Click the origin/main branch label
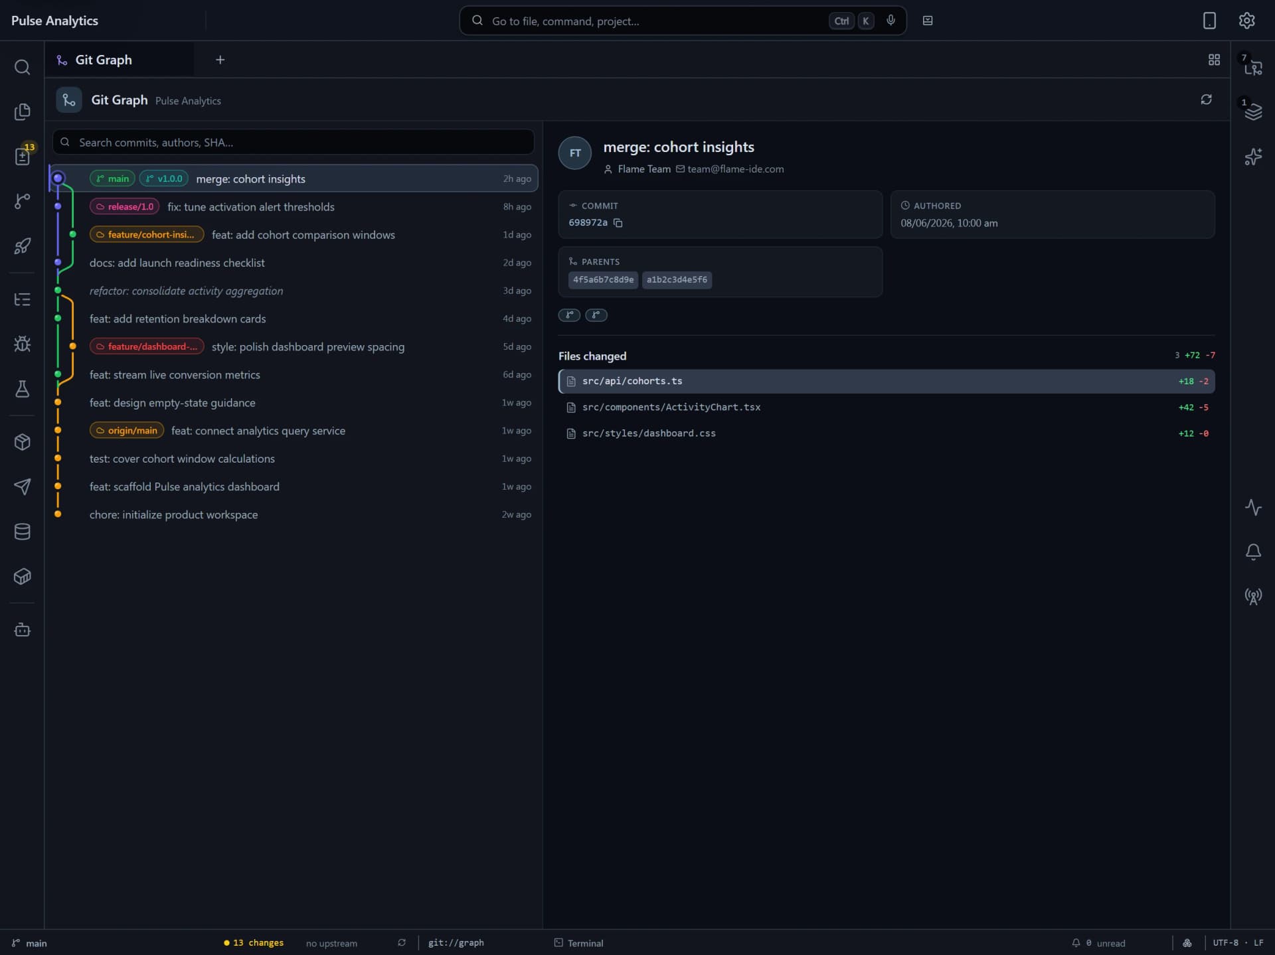This screenshot has height=955, width=1275. coord(127,431)
